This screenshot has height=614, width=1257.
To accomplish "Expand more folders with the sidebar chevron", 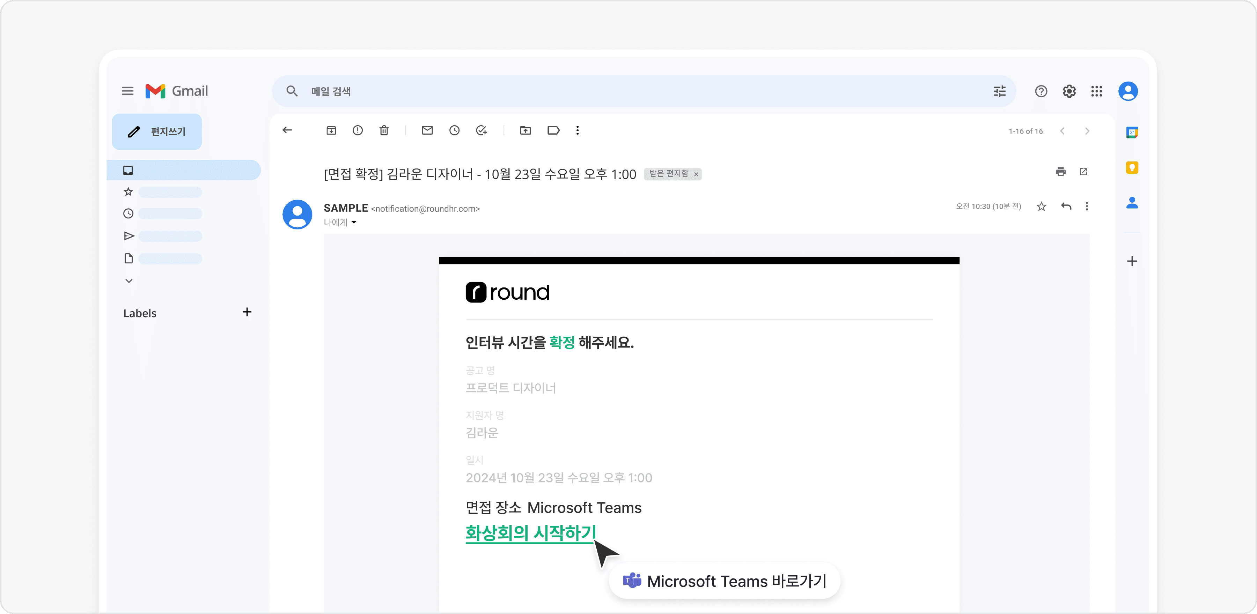I will (x=128, y=280).
